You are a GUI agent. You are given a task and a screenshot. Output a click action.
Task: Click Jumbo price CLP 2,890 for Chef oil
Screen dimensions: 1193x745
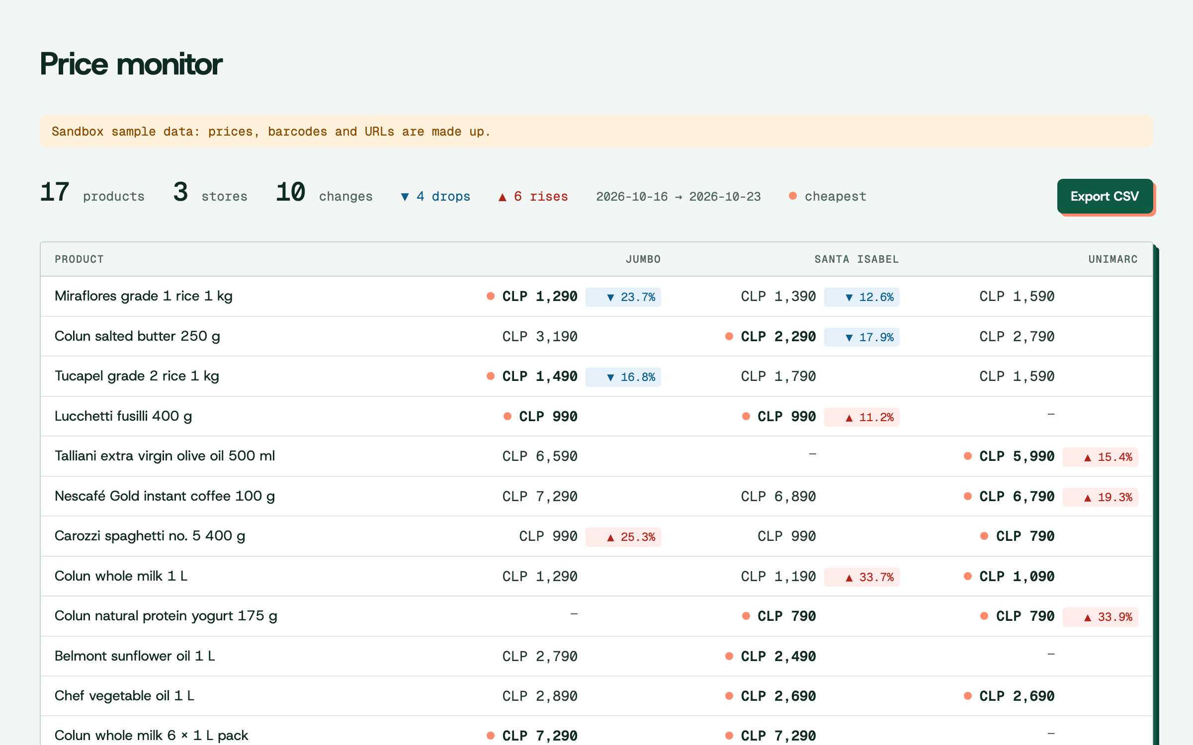(x=540, y=696)
